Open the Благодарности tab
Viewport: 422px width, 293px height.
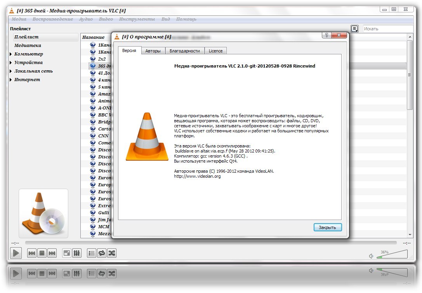pyautogui.click(x=184, y=51)
